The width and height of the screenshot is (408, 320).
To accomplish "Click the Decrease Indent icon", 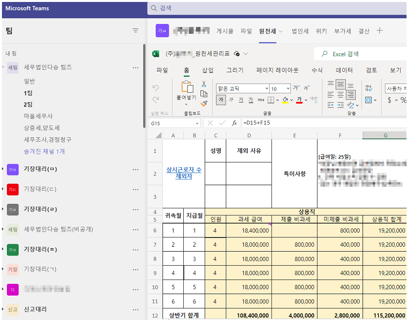I will click(x=331, y=105).
